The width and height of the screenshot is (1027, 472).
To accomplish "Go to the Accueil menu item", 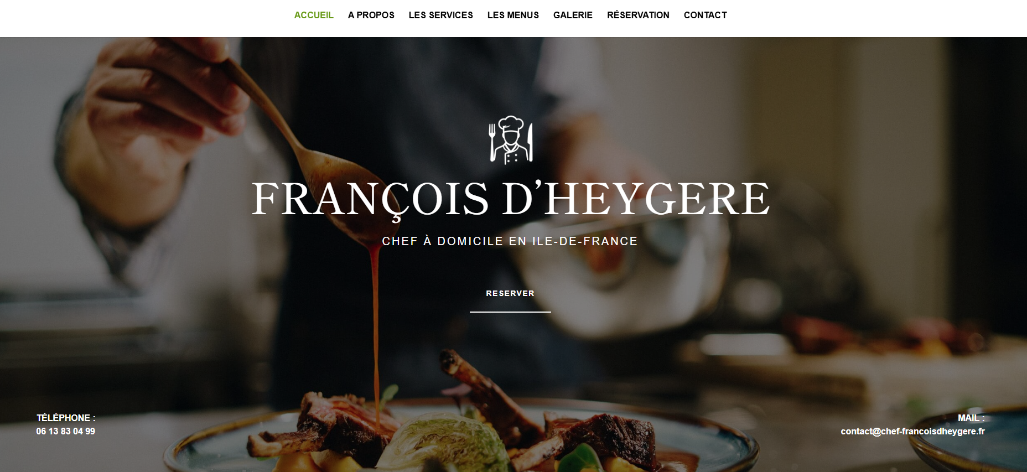I will click(314, 15).
